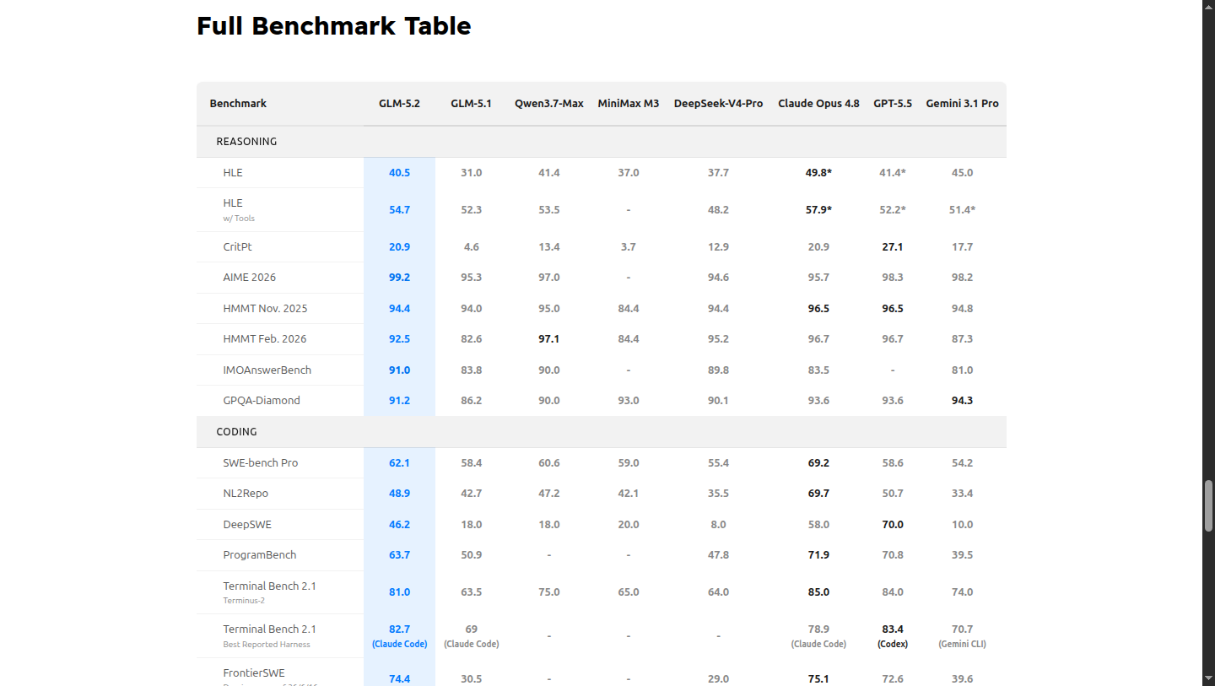Click GLM-5.2 CritPt score 20.9
Image resolution: width=1215 pixels, height=686 pixels.
pyautogui.click(x=399, y=247)
